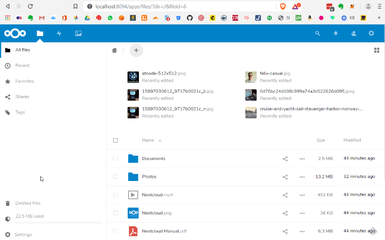
Task: Select Favorites in the left sidebar
Action: click(x=25, y=81)
